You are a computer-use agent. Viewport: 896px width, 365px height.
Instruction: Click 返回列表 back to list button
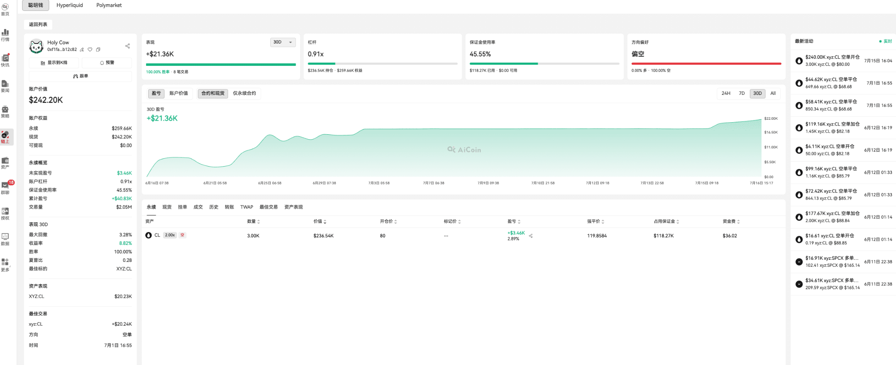click(38, 24)
